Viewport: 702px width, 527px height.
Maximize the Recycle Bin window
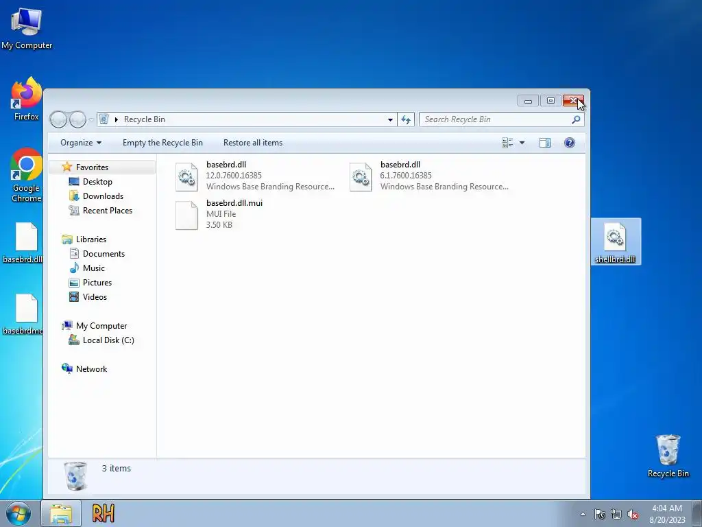(x=550, y=101)
